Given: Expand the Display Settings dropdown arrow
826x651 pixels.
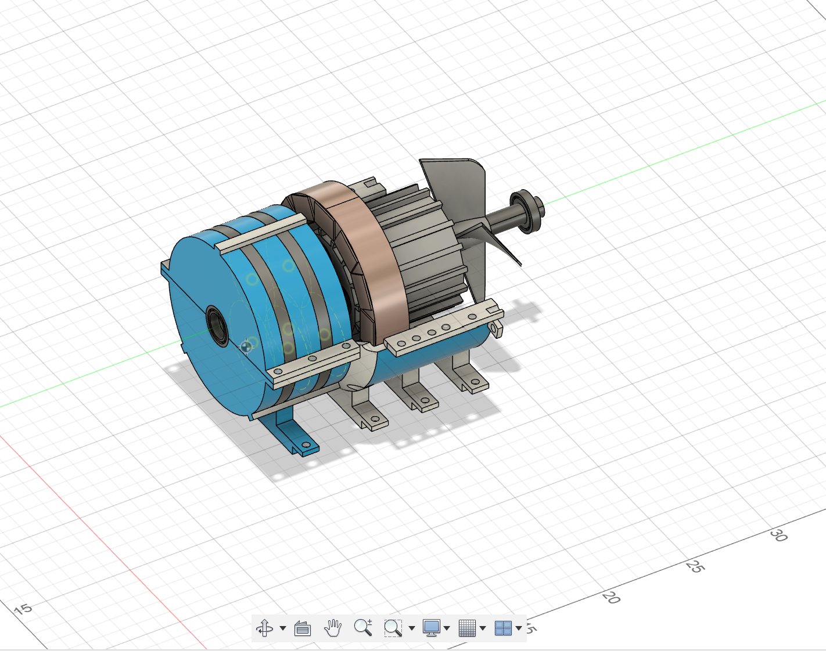Looking at the screenshot, I should point(447,628).
